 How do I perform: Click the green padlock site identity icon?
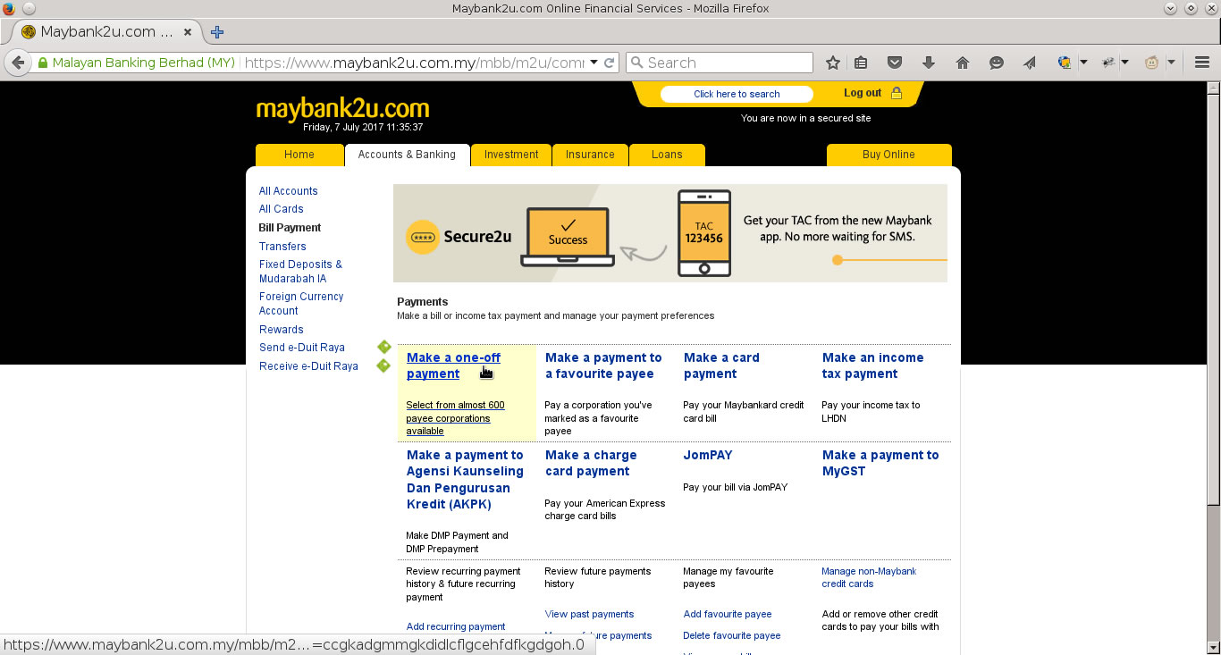[x=42, y=63]
